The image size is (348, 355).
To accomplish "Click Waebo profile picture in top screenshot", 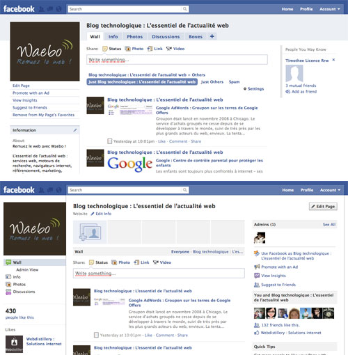I will pyautogui.click(x=45, y=52).
